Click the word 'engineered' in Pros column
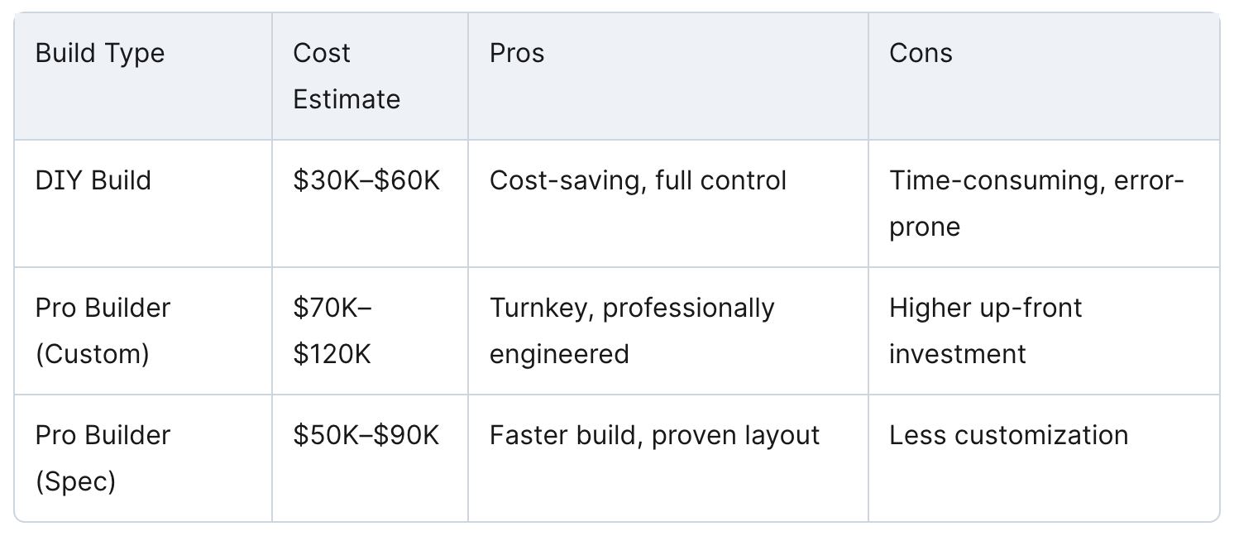Image resolution: width=1234 pixels, height=536 pixels. [x=559, y=354]
